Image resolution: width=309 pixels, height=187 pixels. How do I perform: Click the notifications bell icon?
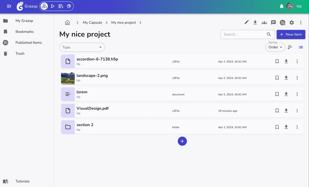click(281, 6)
